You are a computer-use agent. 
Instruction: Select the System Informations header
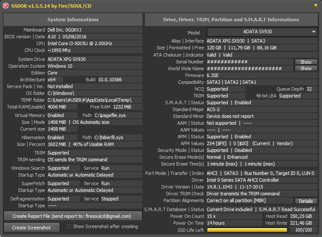(x=73, y=20)
